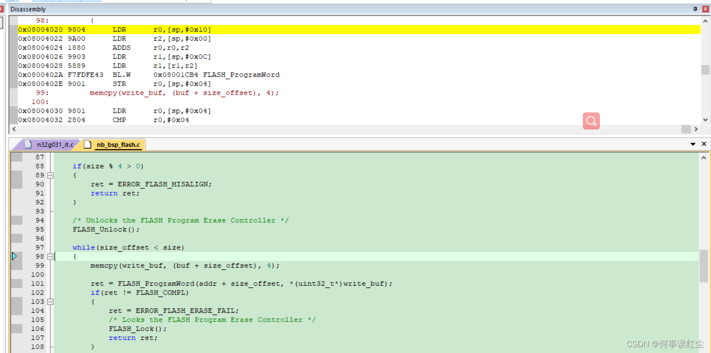Click the BL.W FLASH_ProgramWord instruction
This screenshot has width=711, height=353.
coord(149,75)
